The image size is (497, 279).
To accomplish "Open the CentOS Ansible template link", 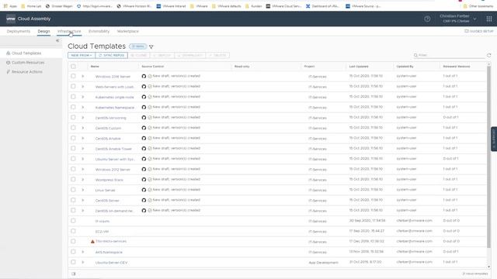I will click(108, 139).
